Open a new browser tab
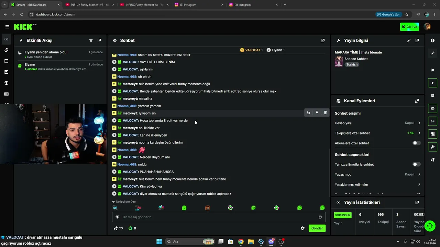Image resolution: width=440 pixels, height=247 pixels. tap(285, 5)
